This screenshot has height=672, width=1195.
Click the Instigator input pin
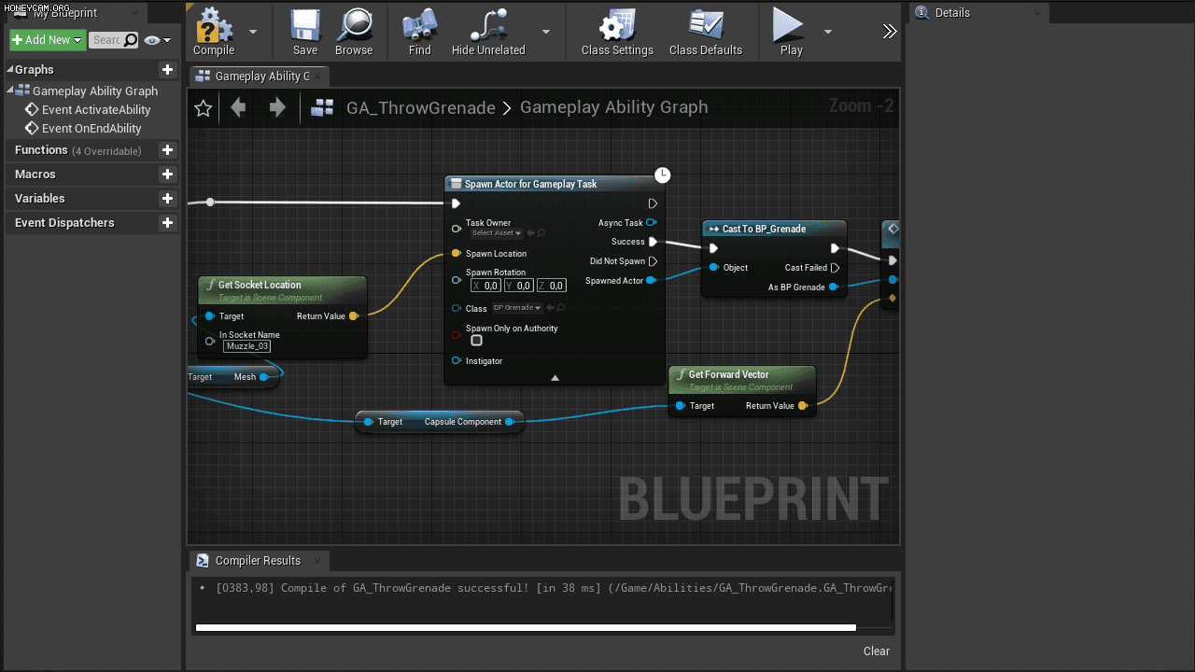pos(457,361)
